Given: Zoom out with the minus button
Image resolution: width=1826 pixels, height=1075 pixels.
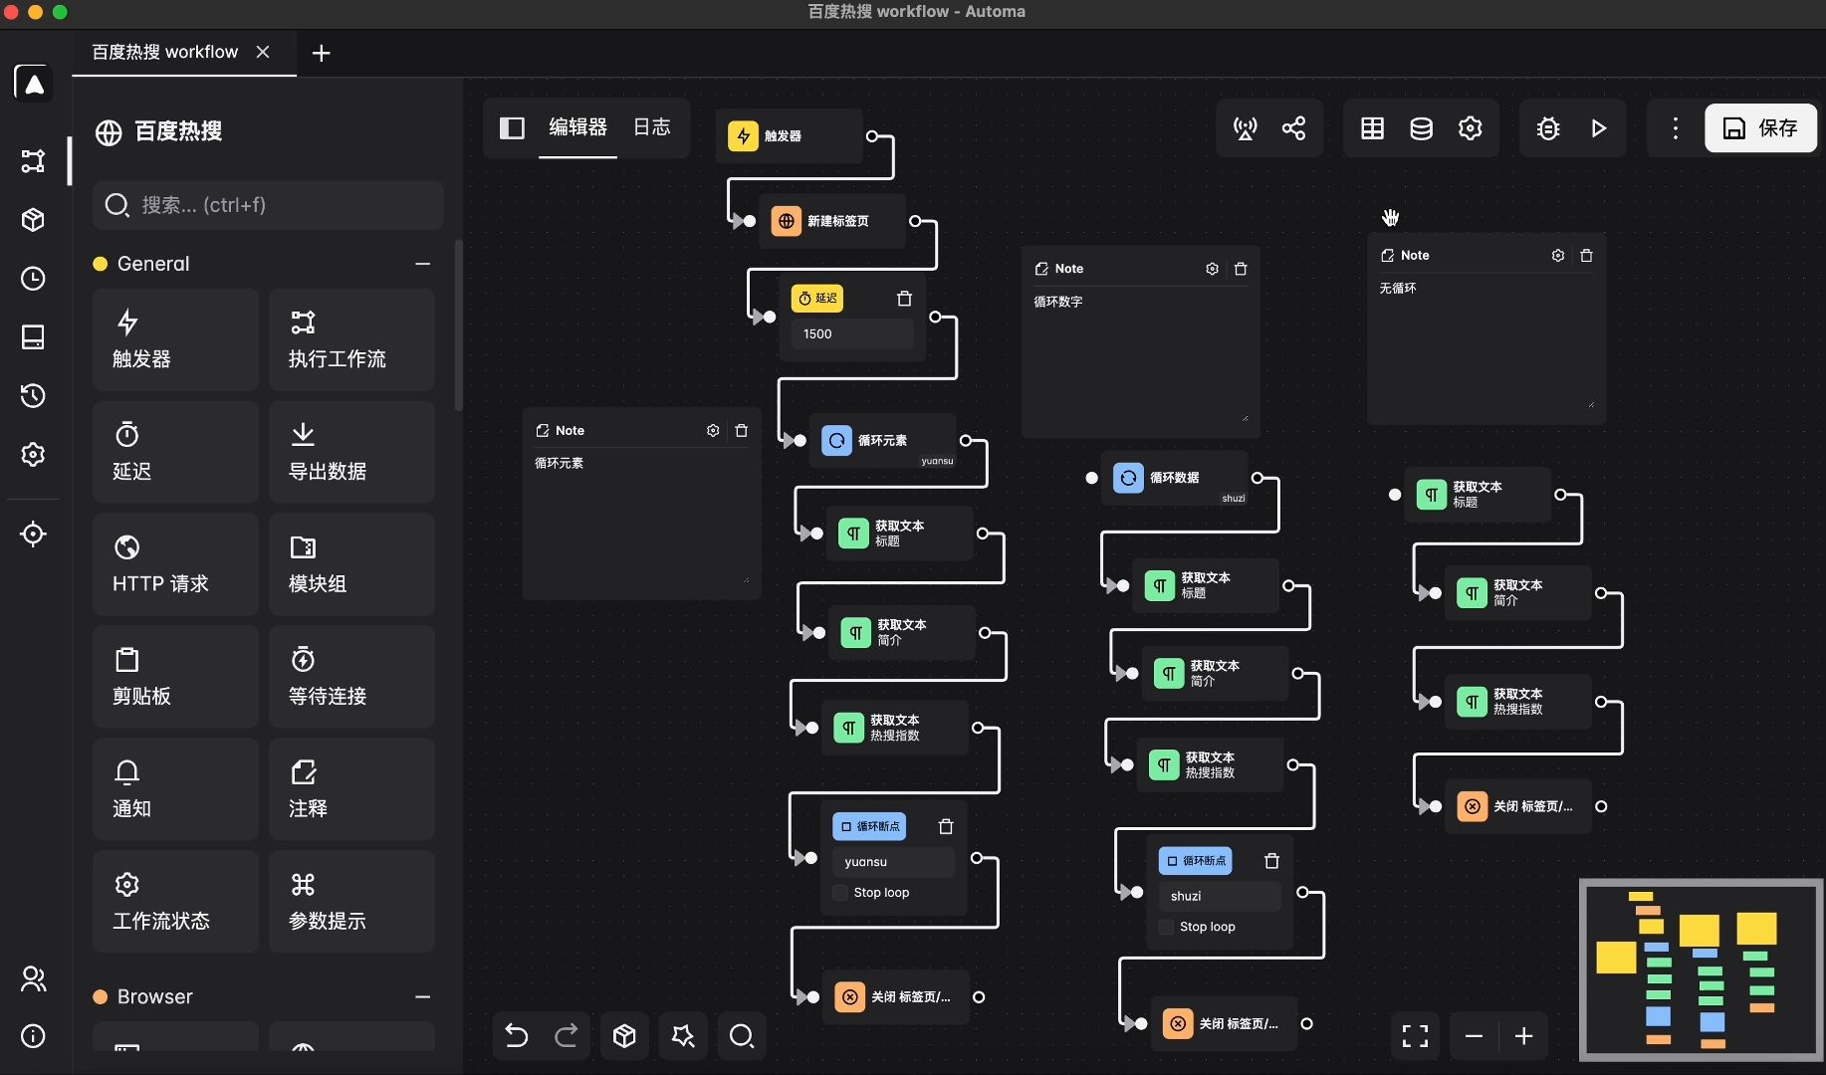Looking at the screenshot, I should point(1475,1036).
